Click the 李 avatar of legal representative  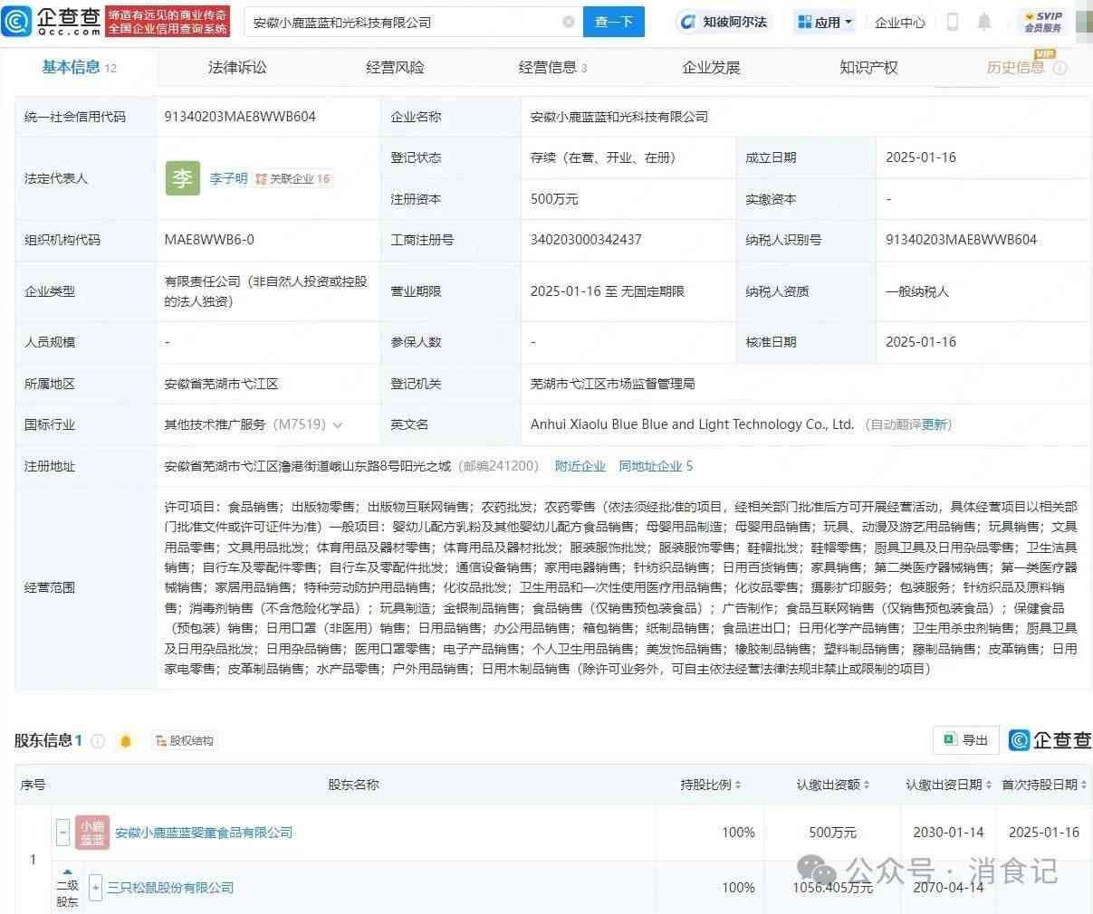click(x=182, y=178)
